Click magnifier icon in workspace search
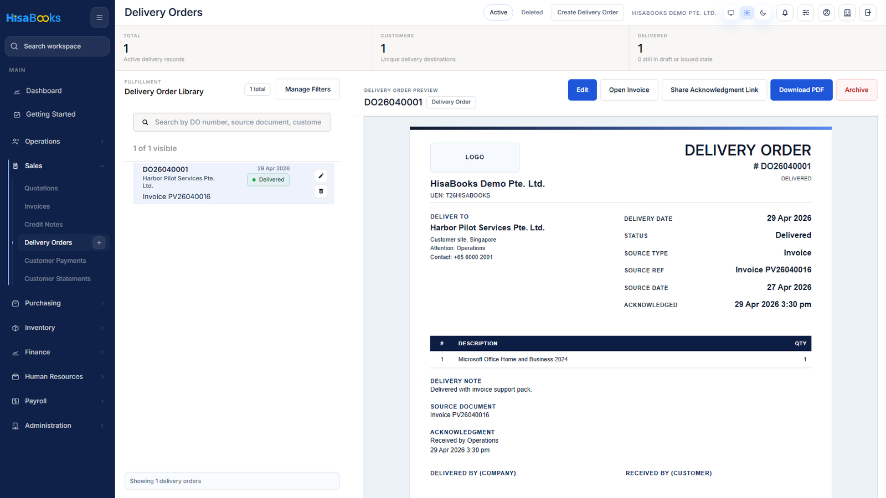The image size is (886, 498). point(14,46)
